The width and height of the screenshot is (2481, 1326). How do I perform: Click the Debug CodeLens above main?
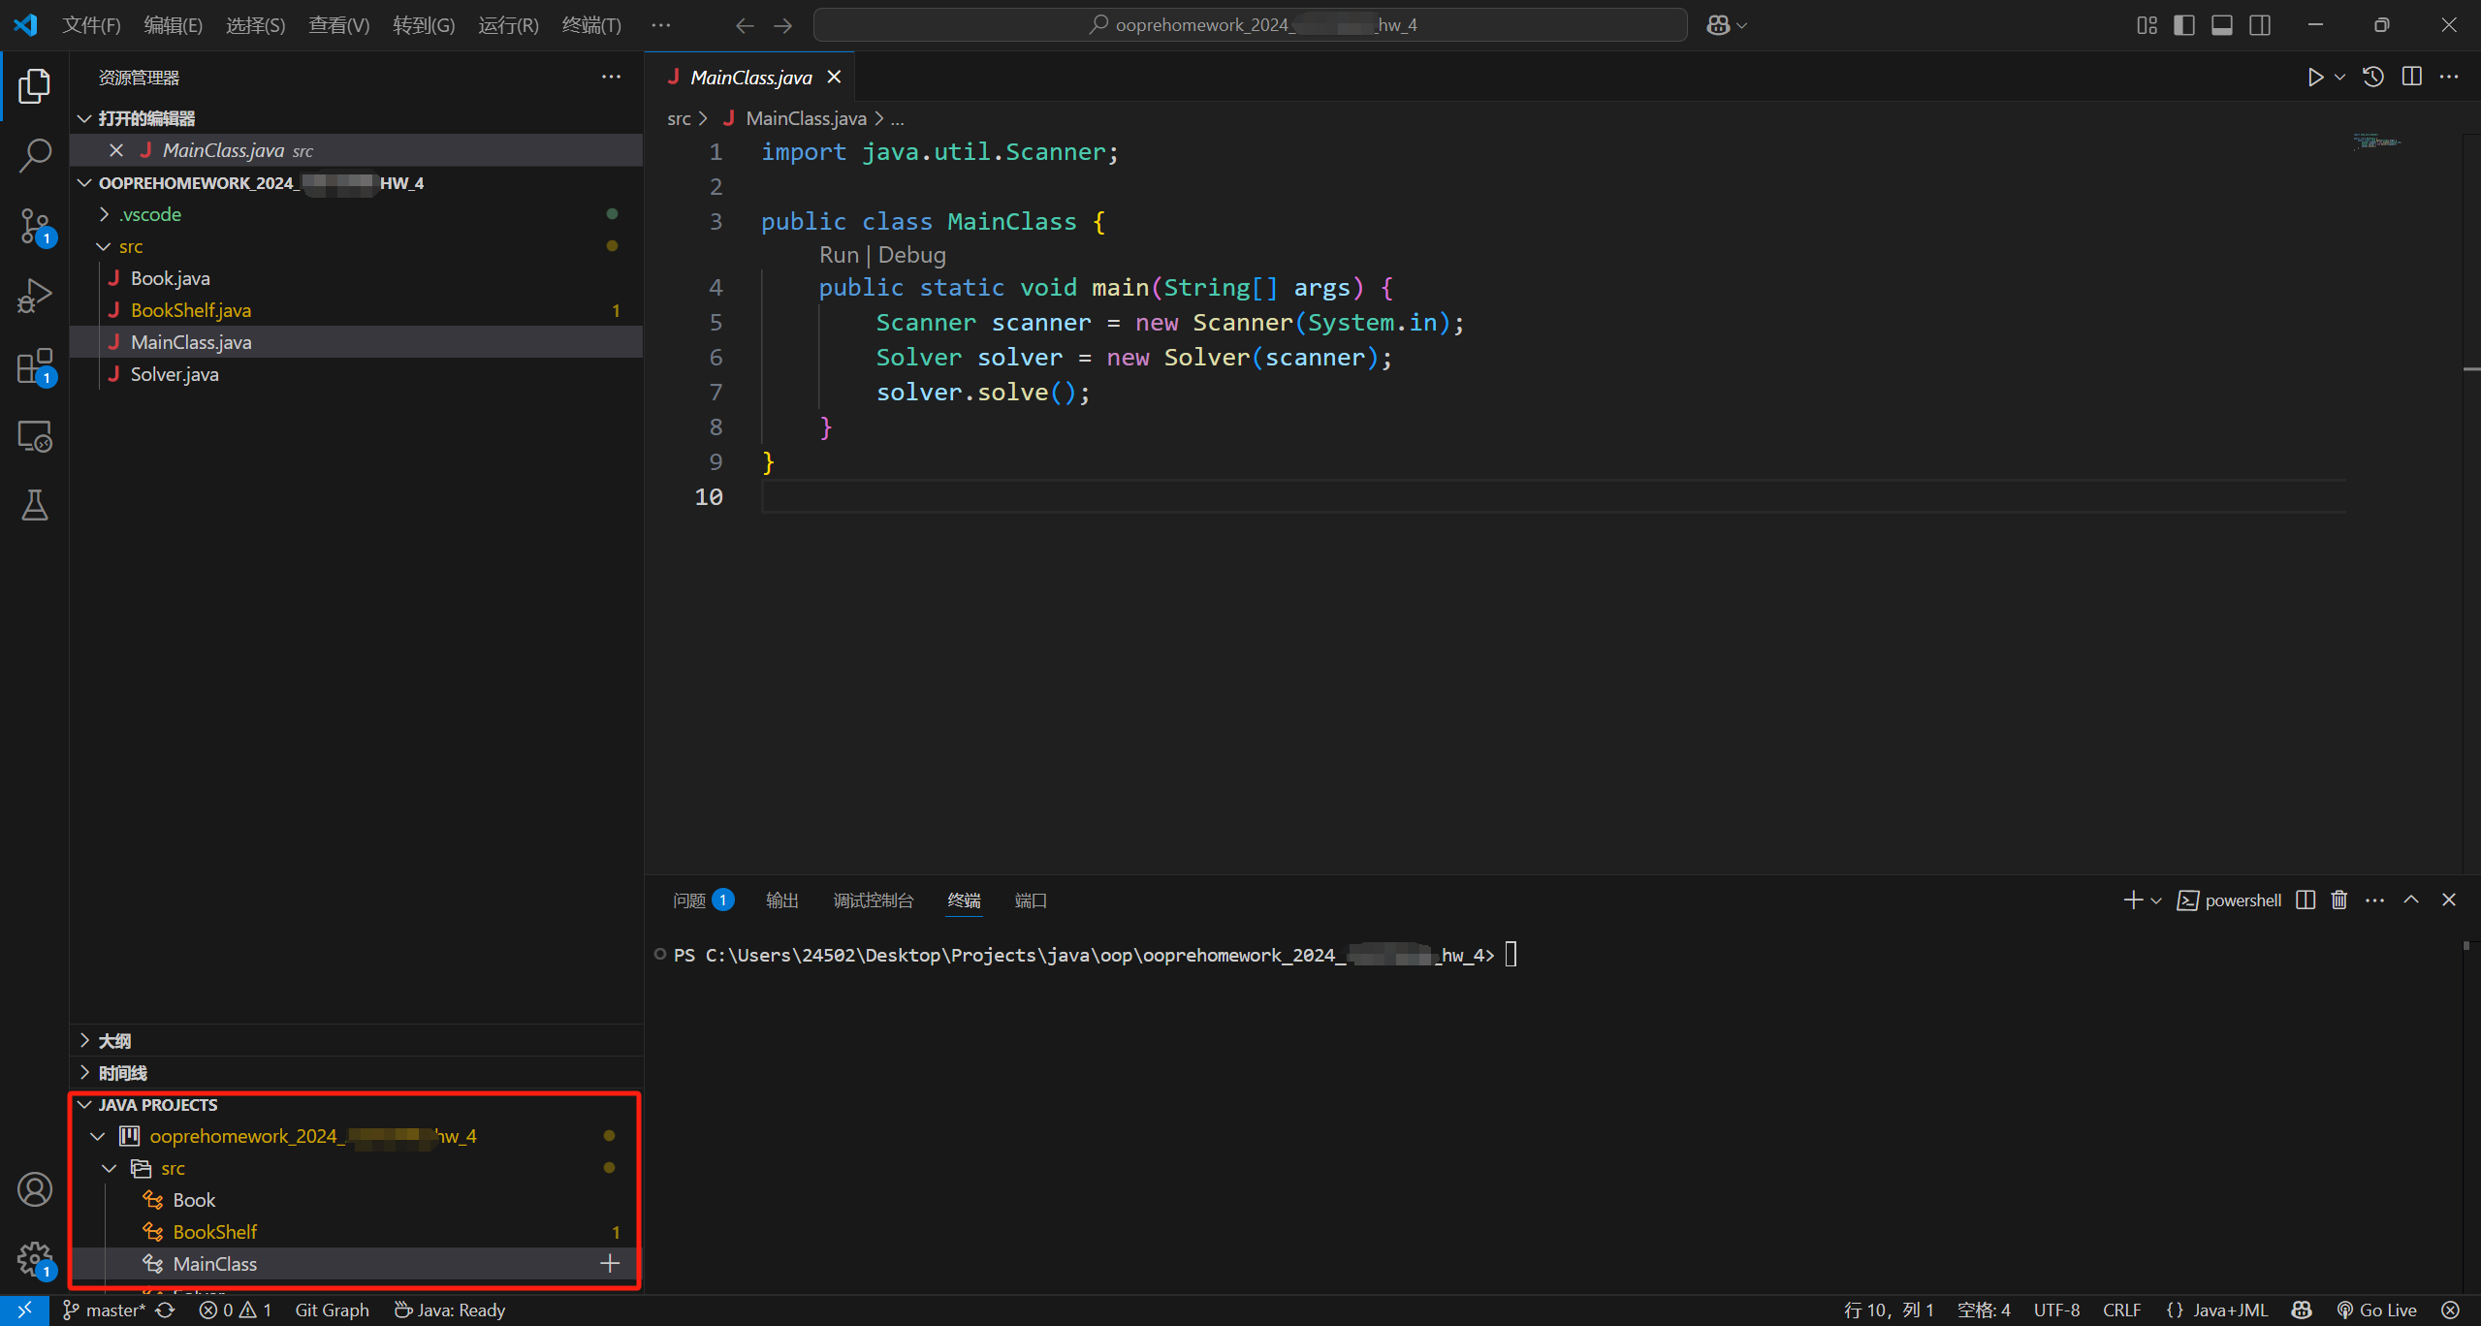point(911,255)
